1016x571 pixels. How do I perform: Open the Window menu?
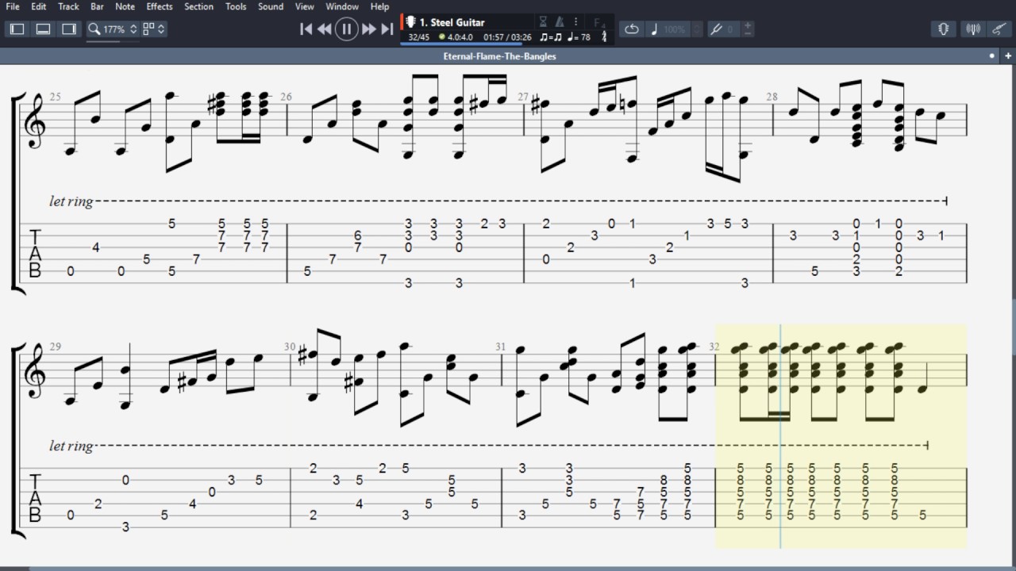pyautogui.click(x=342, y=6)
